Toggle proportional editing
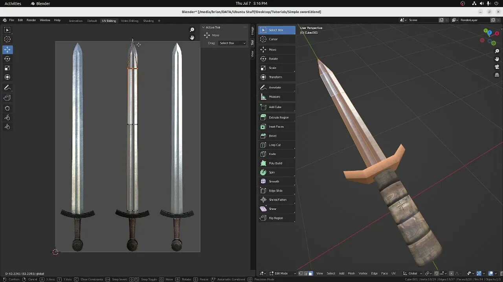Viewport: 503px width, 282px height. 451,273
